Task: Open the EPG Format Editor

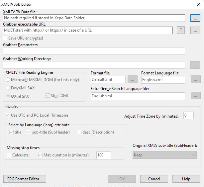Action: (25, 179)
